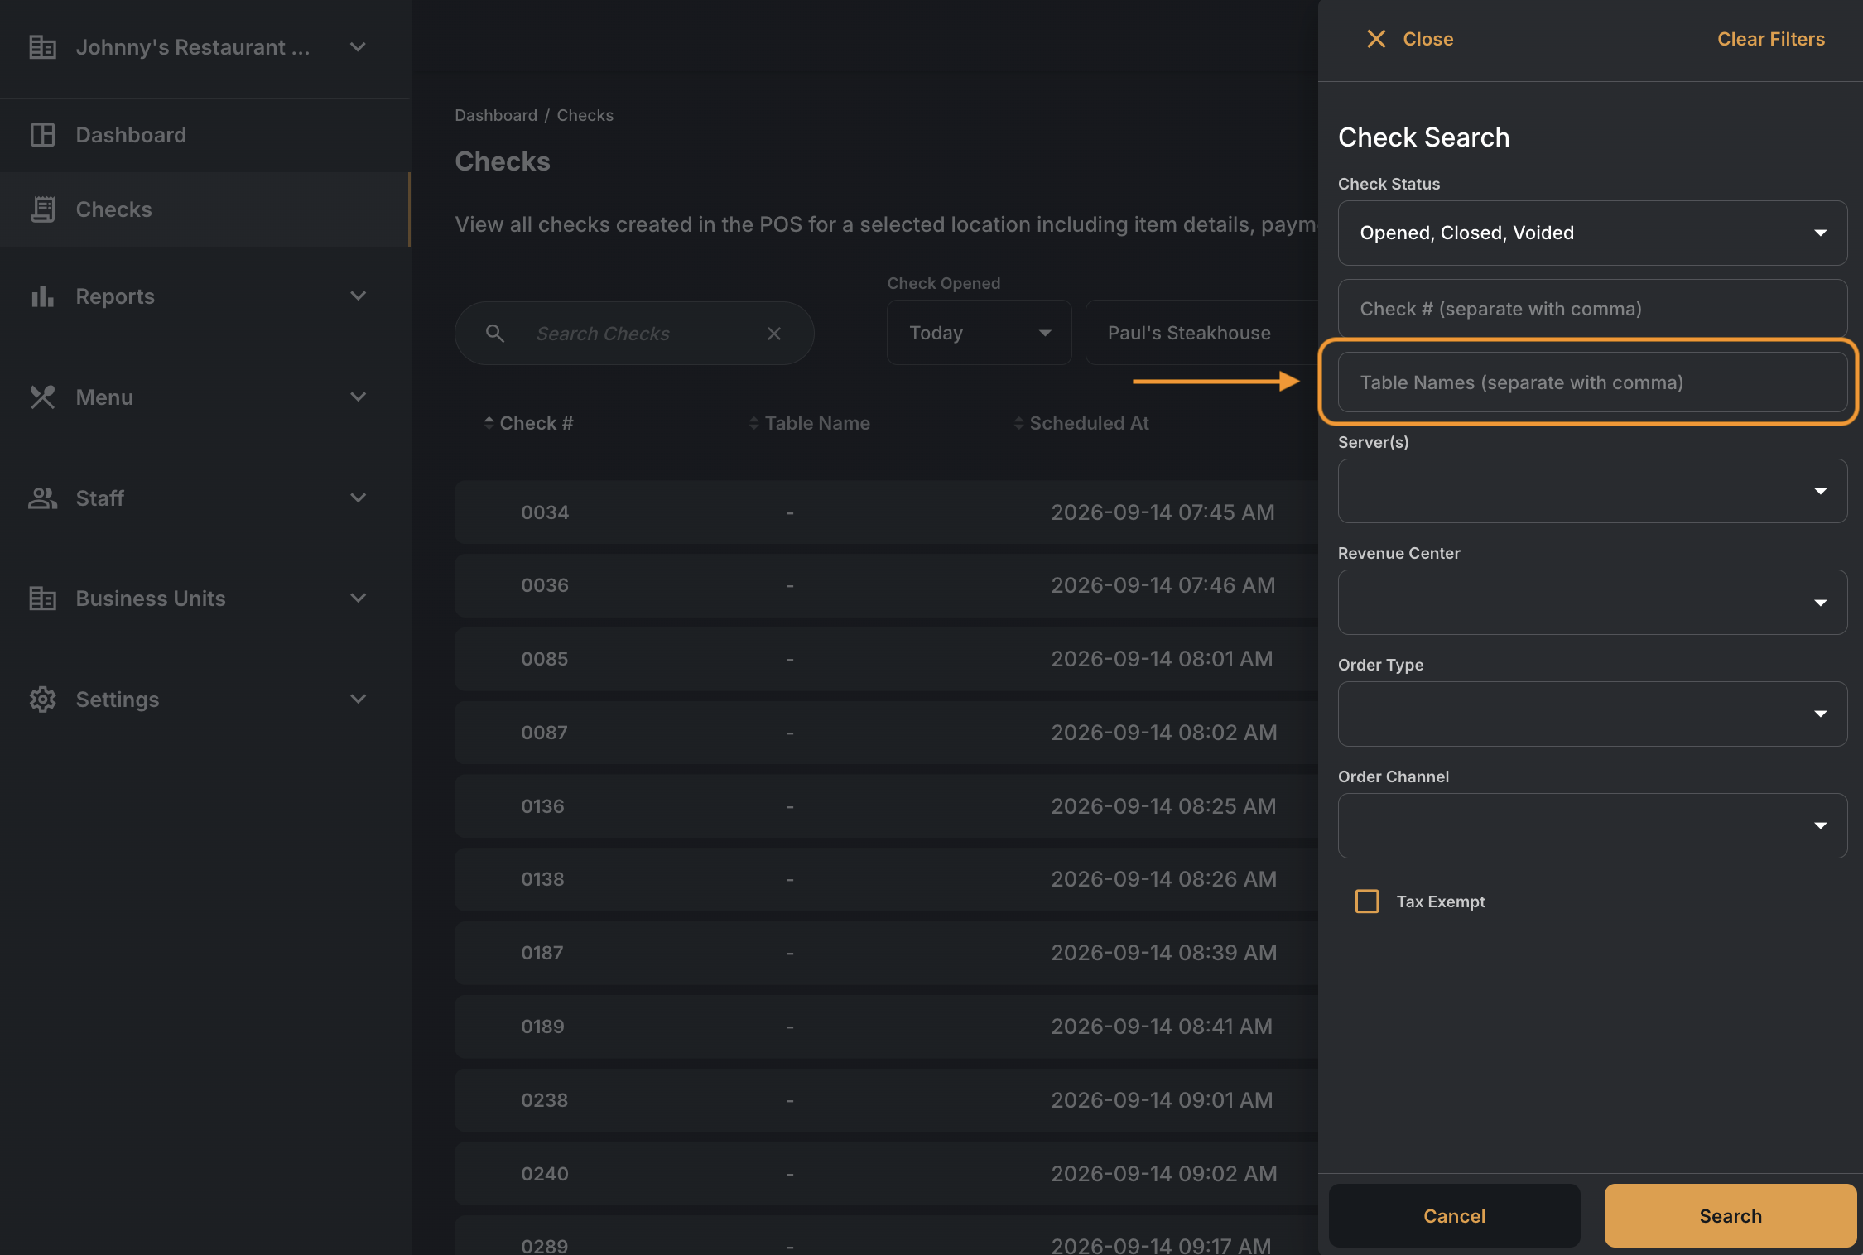Open check 0187 row

(886, 953)
